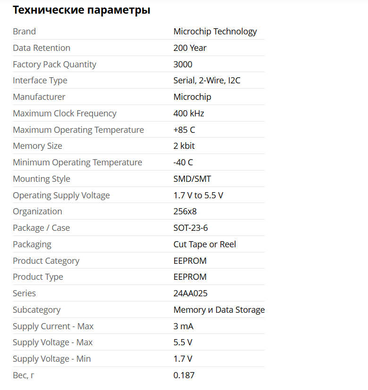Select the 400 kHz clock frequency value
The image size is (368, 390).
[189, 114]
